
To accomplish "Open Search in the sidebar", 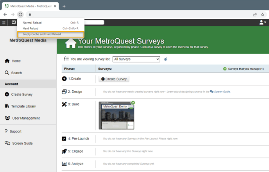I will pyautogui.click(x=16, y=73).
